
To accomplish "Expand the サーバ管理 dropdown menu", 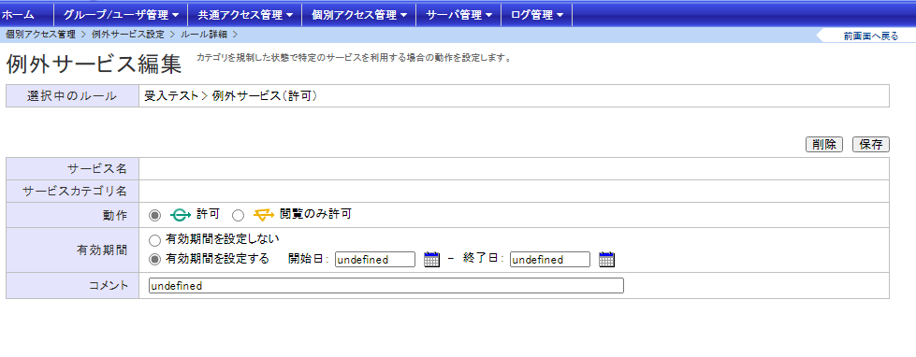I will pos(458,15).
